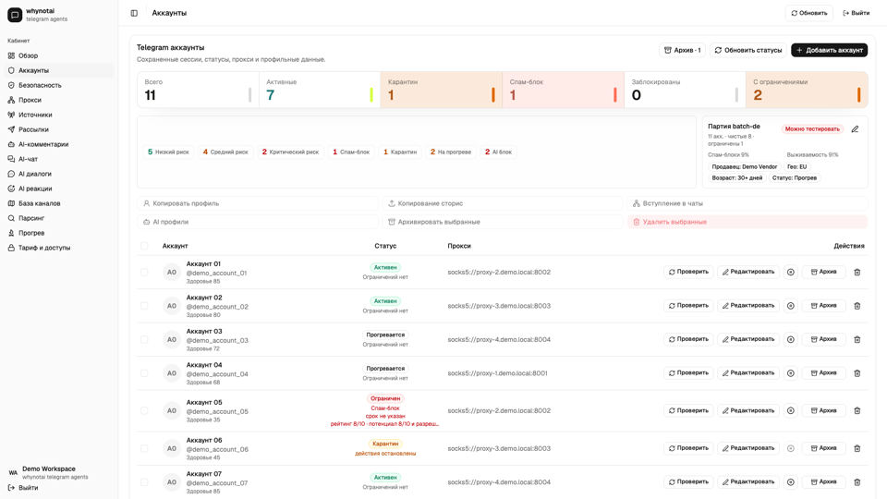
Task: Open Тариф и доступы page
Action: point(59,248)
